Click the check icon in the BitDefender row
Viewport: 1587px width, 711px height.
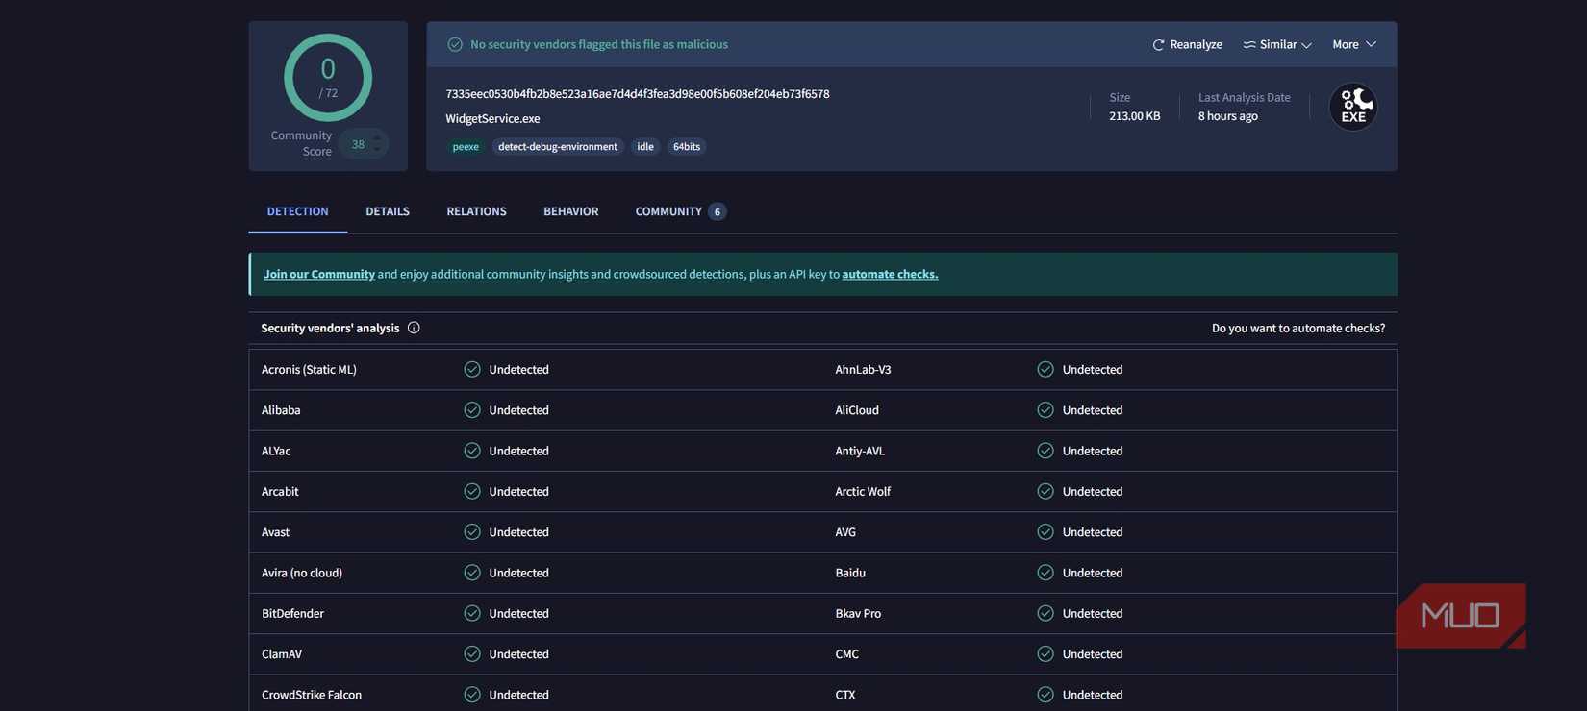(x=472, y=613)
